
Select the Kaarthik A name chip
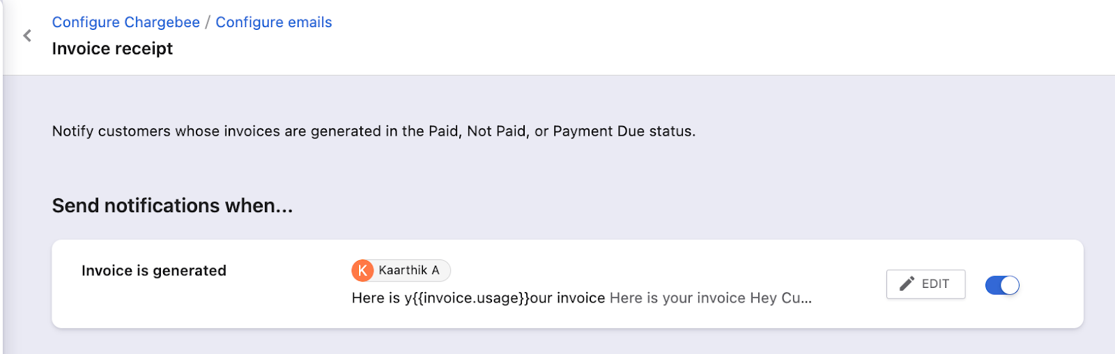pyautogui.click(x=408, y=271)
